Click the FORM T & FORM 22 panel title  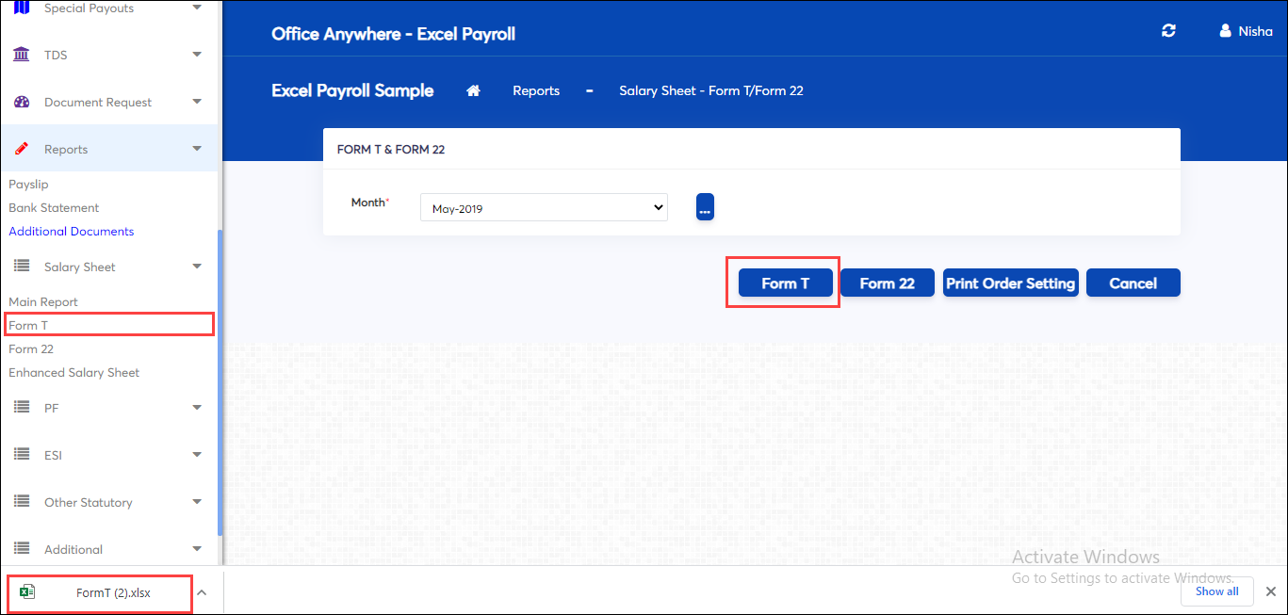[391, 150]
